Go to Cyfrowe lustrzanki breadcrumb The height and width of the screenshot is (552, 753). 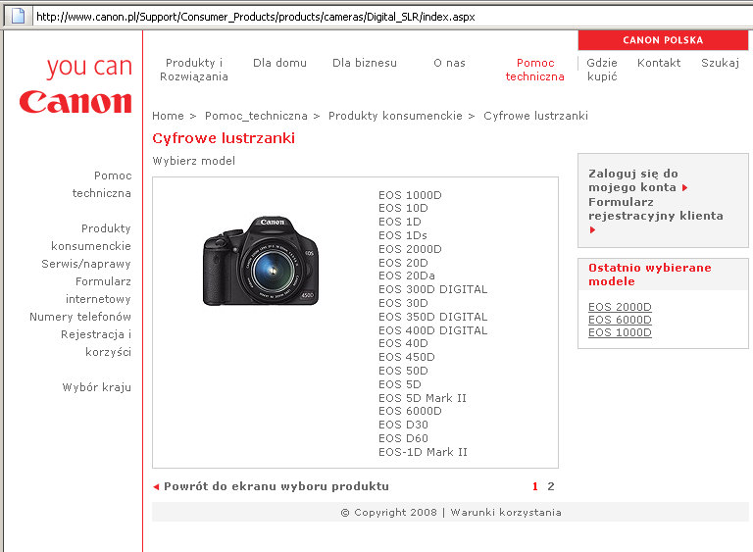click(536, 116)
